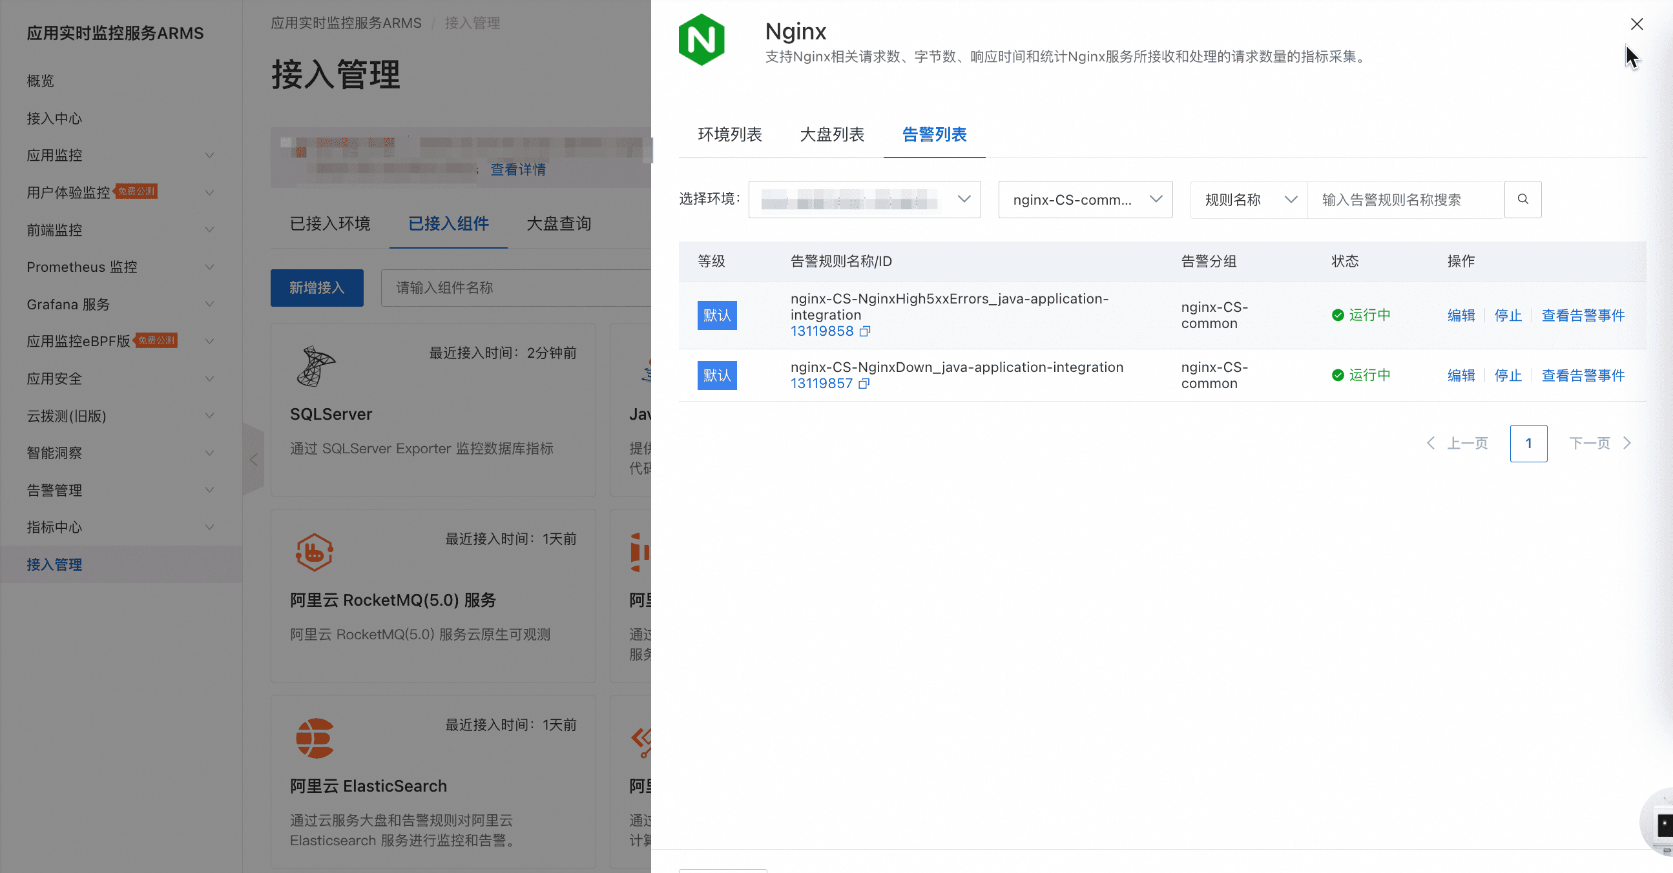Click the ElasticSearch component icon
Image resolution: width=1673 pixels, height=873 pixels.
tap(315, 738)
